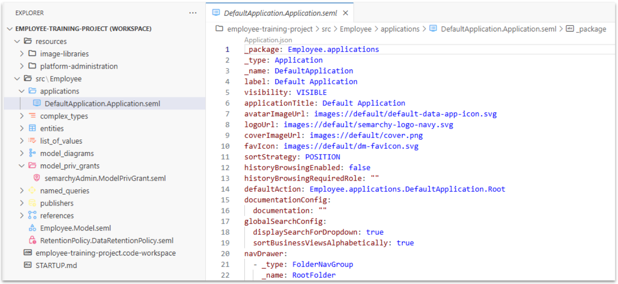The height and width of the screenshot is (284, 618).
Task: Switch to the DefaultApplication.Application.seml tab
Action: click(280, 13)
